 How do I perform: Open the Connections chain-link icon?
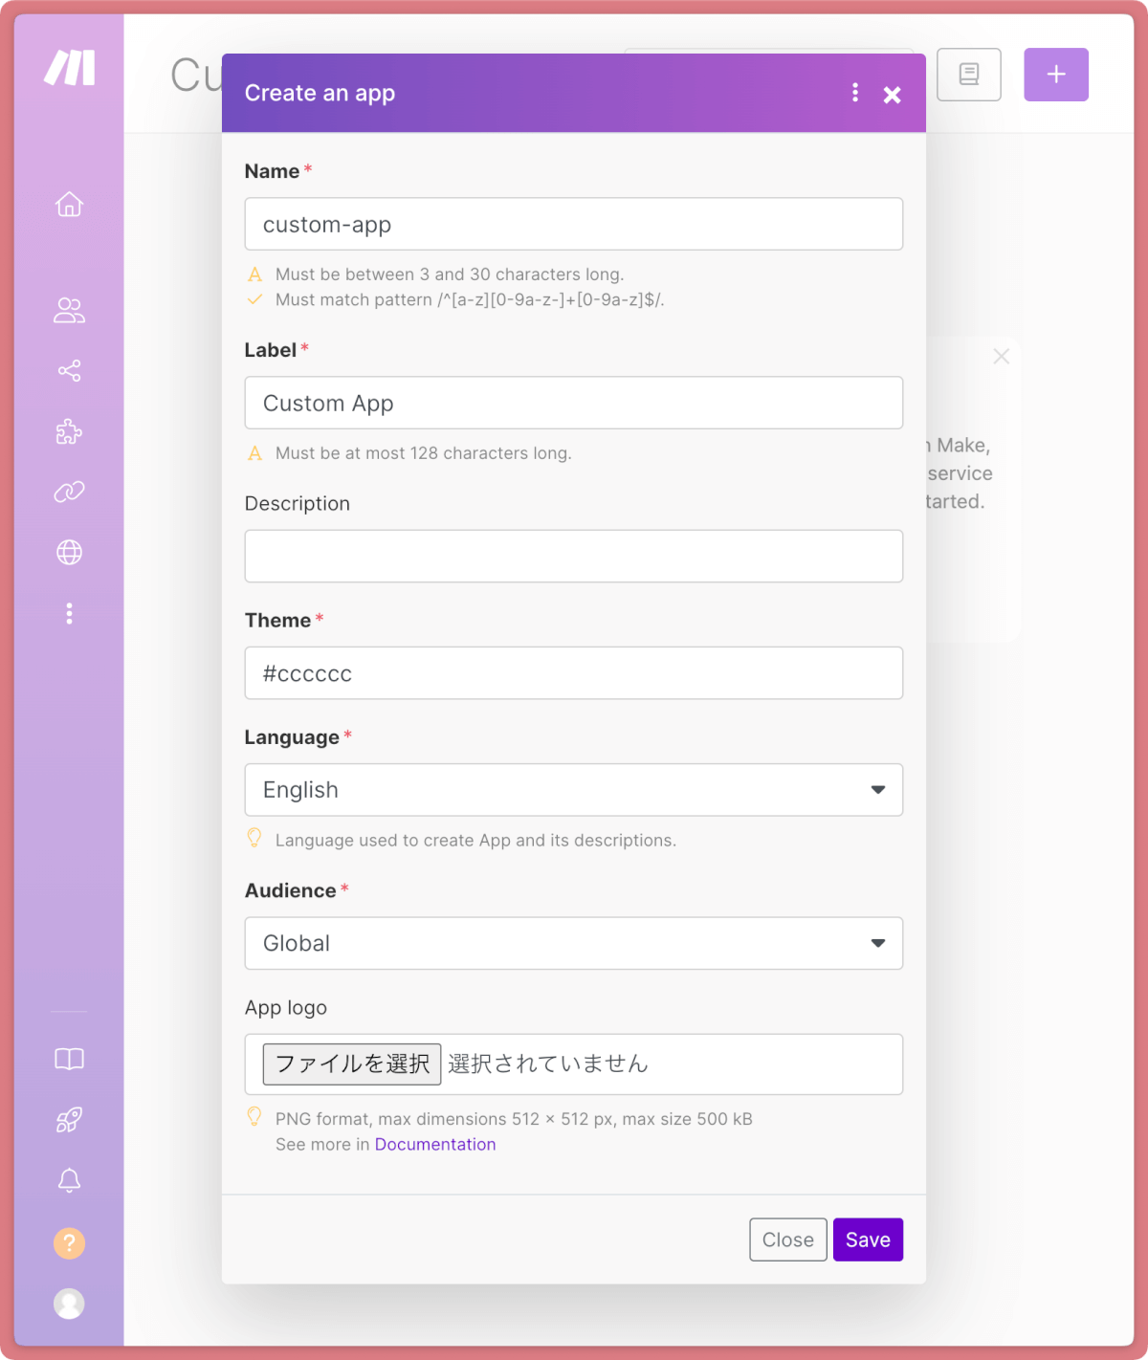tap(69, 492)
